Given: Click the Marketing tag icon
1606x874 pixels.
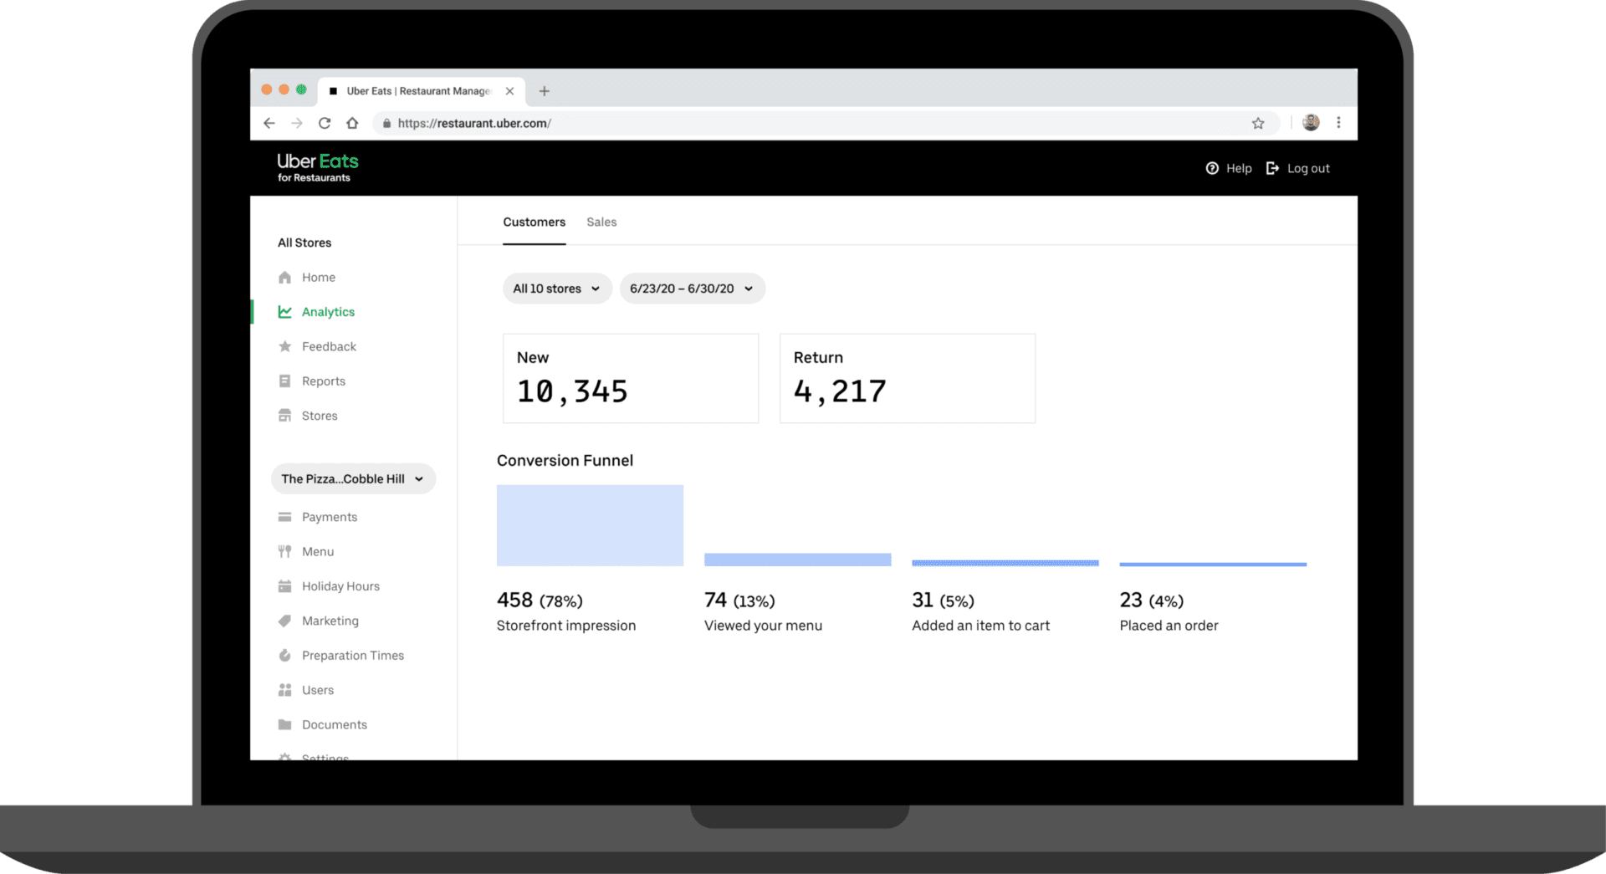Looking at the screenshot, I should (x=284, y=621).
